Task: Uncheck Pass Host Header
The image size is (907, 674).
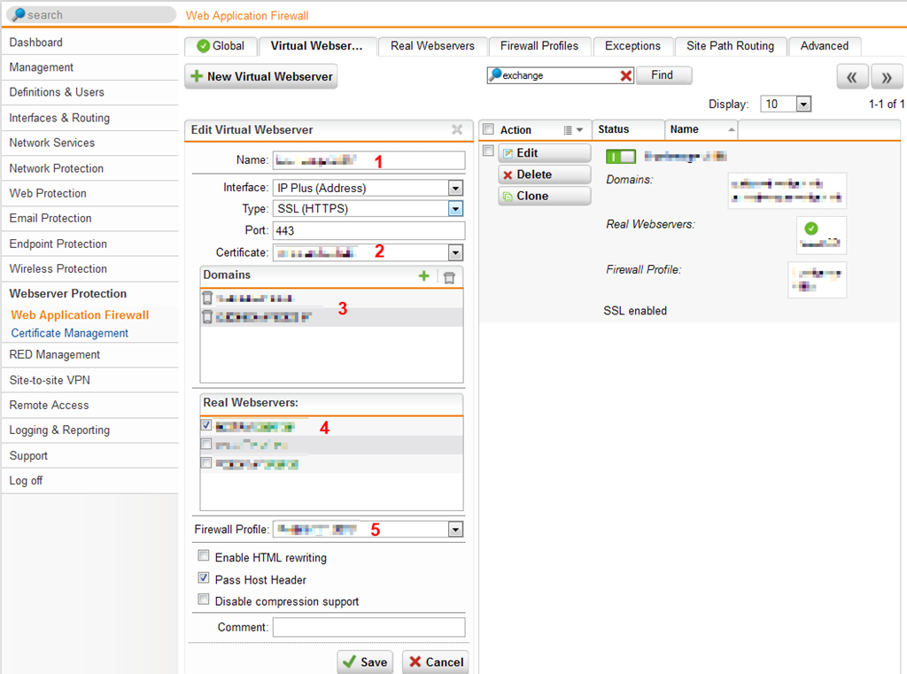Action: pos(205,579)
